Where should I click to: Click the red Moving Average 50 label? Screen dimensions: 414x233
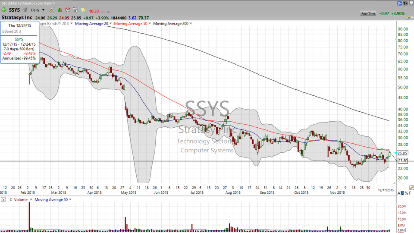(131, 23)
